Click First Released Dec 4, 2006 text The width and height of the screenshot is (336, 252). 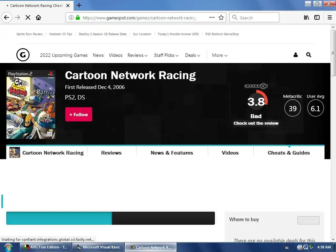pos(95,87)
